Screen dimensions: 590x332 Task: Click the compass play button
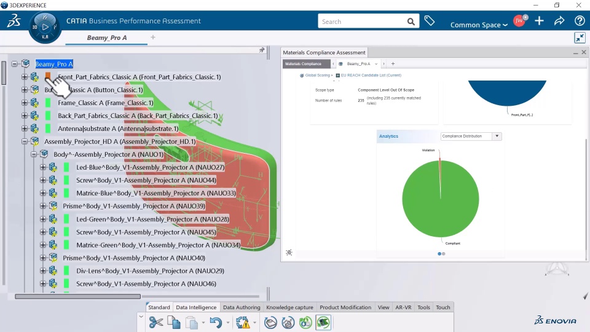[x=45, y=27]
